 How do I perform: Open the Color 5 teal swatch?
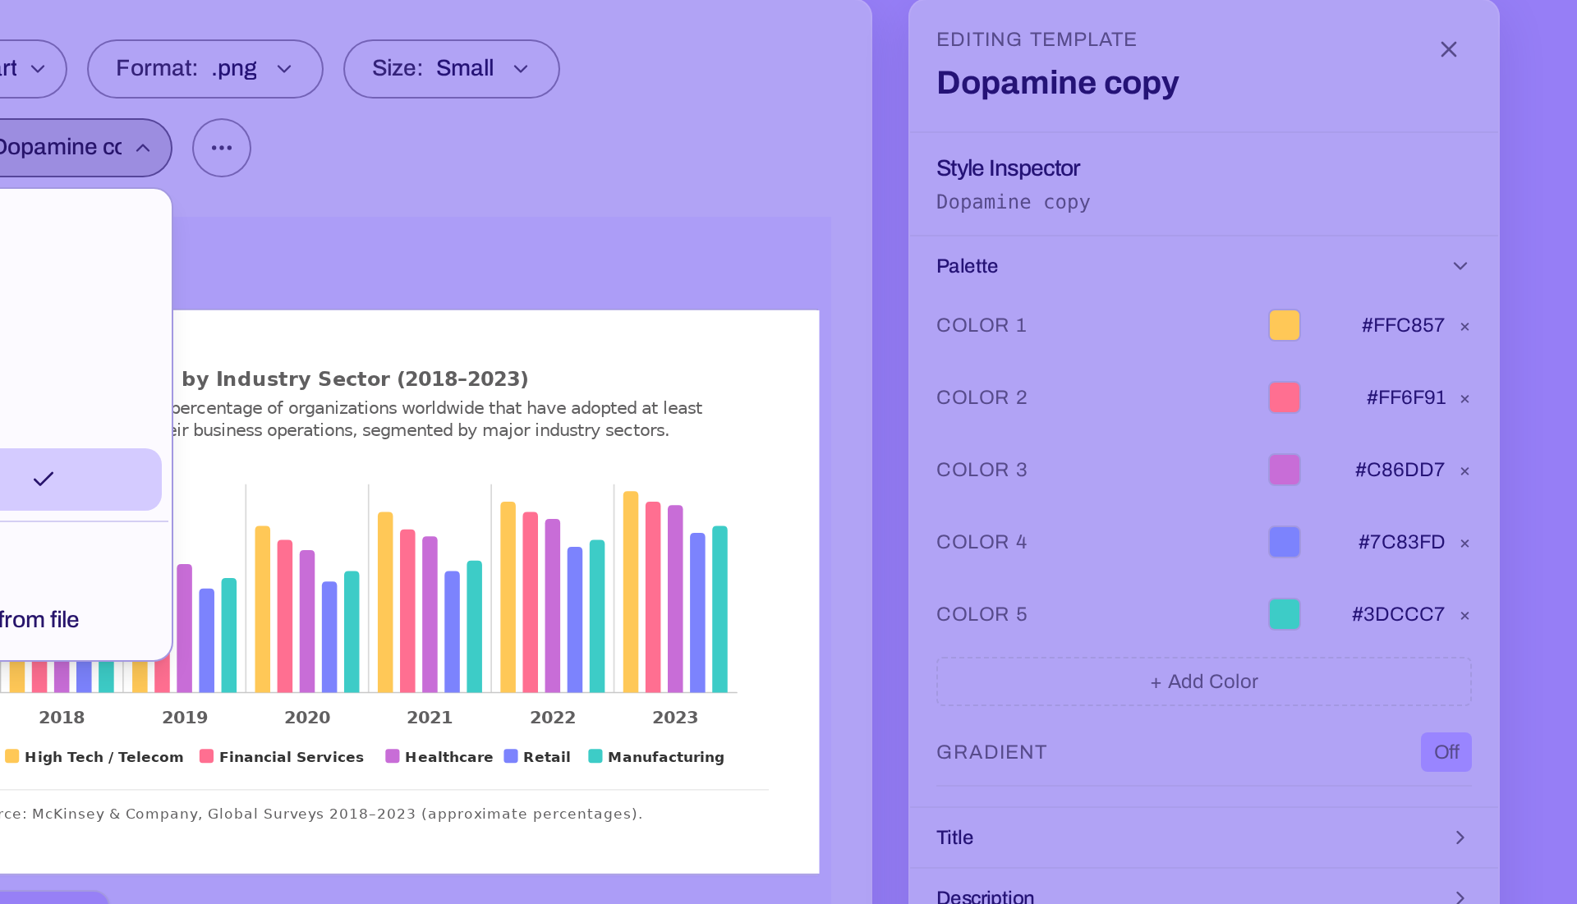pos(1284,614)
